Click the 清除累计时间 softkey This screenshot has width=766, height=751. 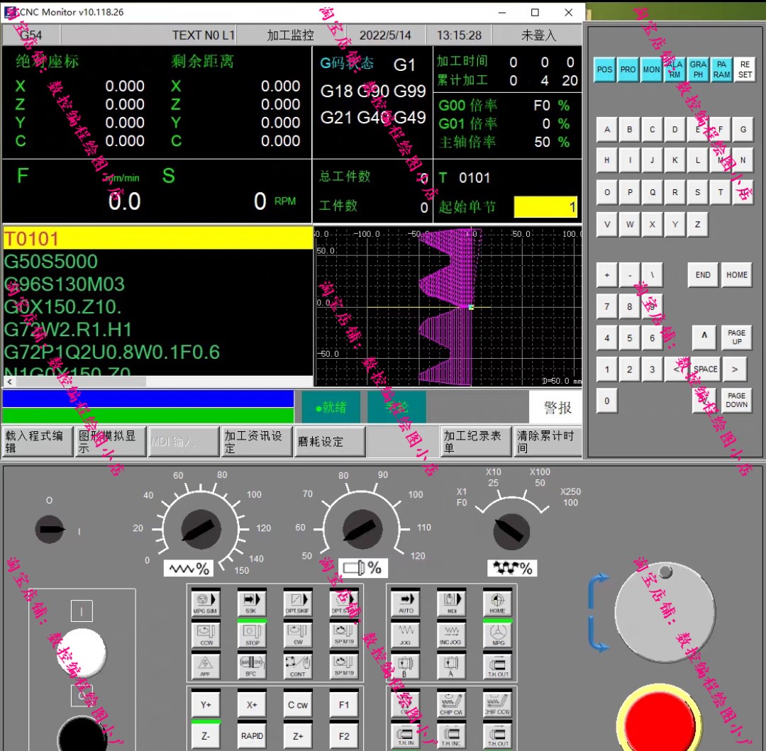(547, 441)
